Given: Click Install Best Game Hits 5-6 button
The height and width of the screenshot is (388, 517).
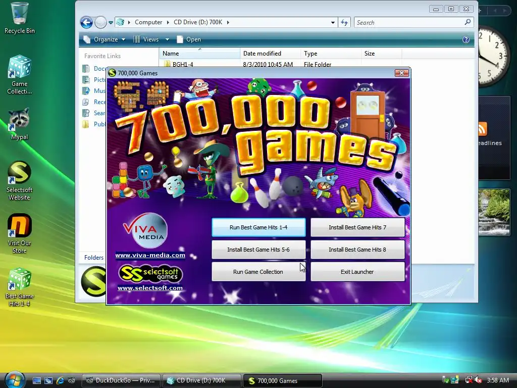Looking at the screenshot, I should [258, 250].
